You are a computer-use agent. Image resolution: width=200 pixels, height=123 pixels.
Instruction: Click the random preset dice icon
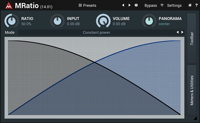click(x=136, y=5)
